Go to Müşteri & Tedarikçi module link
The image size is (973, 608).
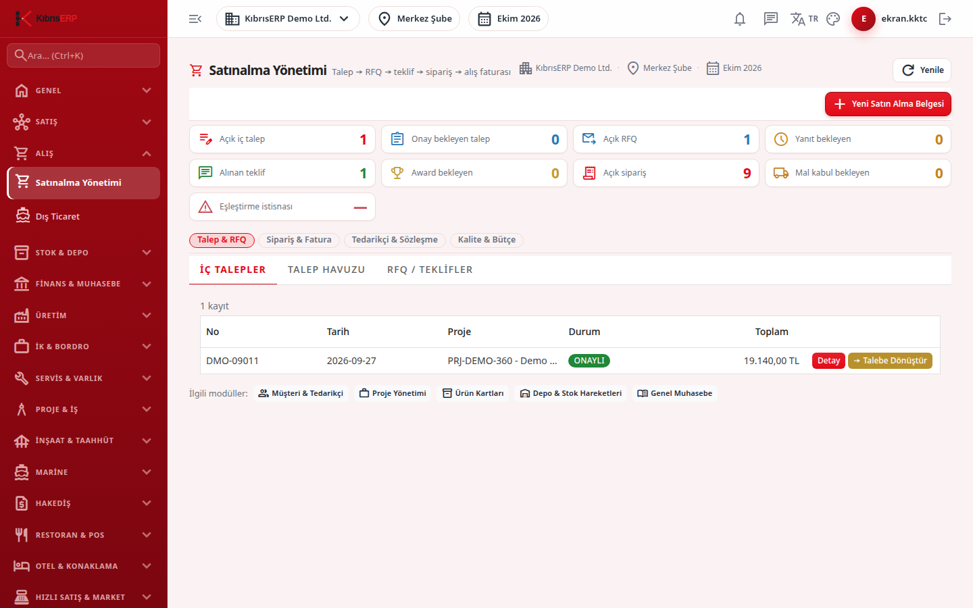301,393
